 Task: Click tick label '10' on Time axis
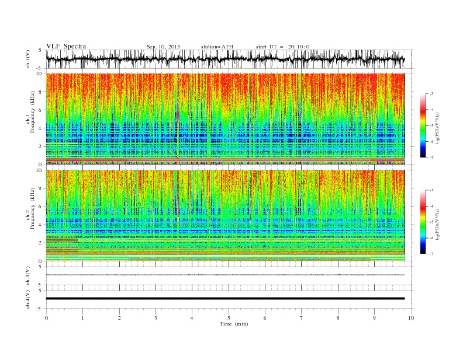(x=411, y=318)
